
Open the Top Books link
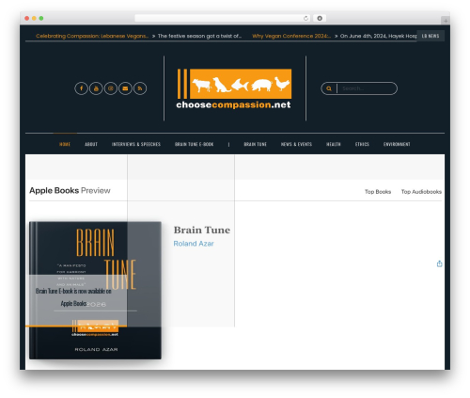[x=378, y=192]
